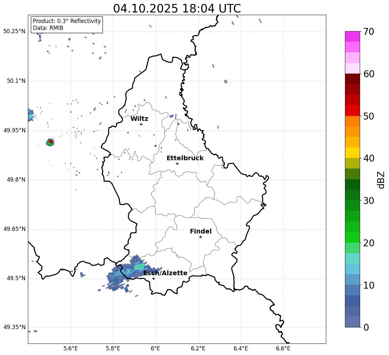Click the colorbar tick value 10
This screenshot has width=389, height=355.
pyautogui.click(x=369, y=285)
